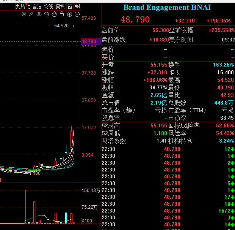Toggle the 均线 moving averages button

48,6
